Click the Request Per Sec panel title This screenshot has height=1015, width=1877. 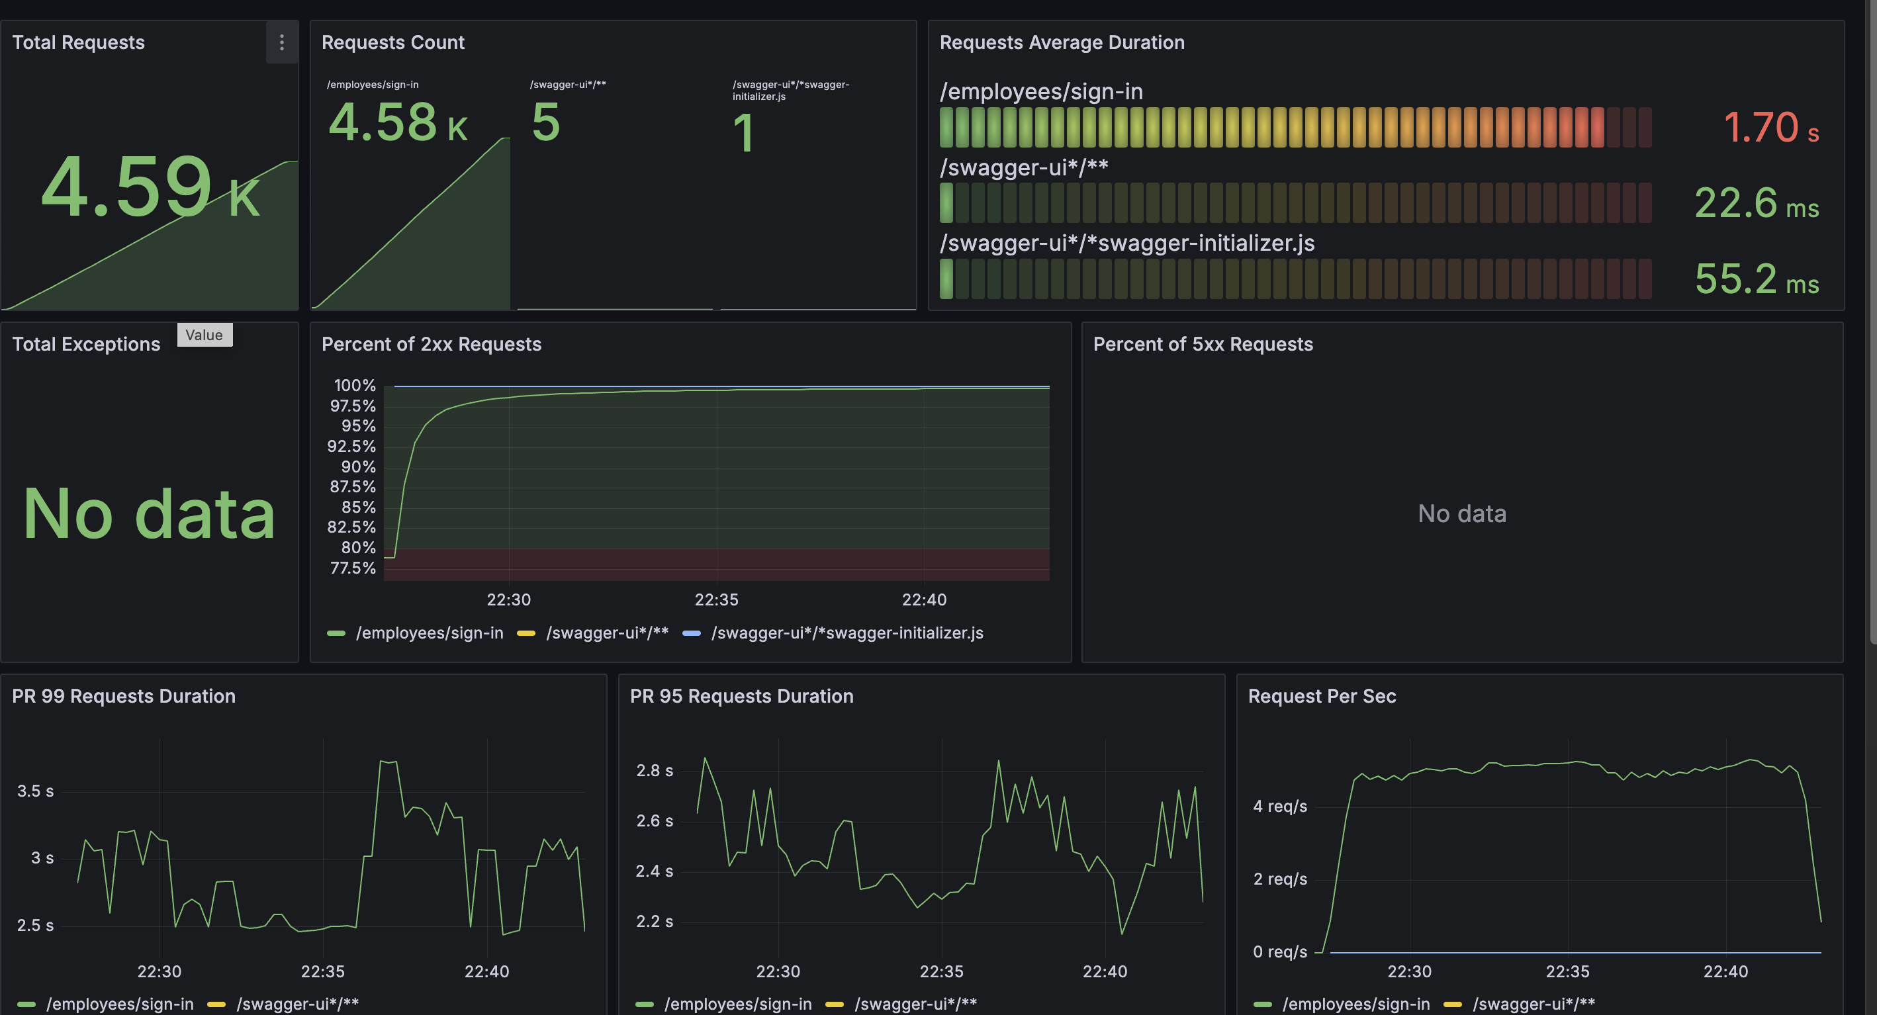[x=1322, y=697]
